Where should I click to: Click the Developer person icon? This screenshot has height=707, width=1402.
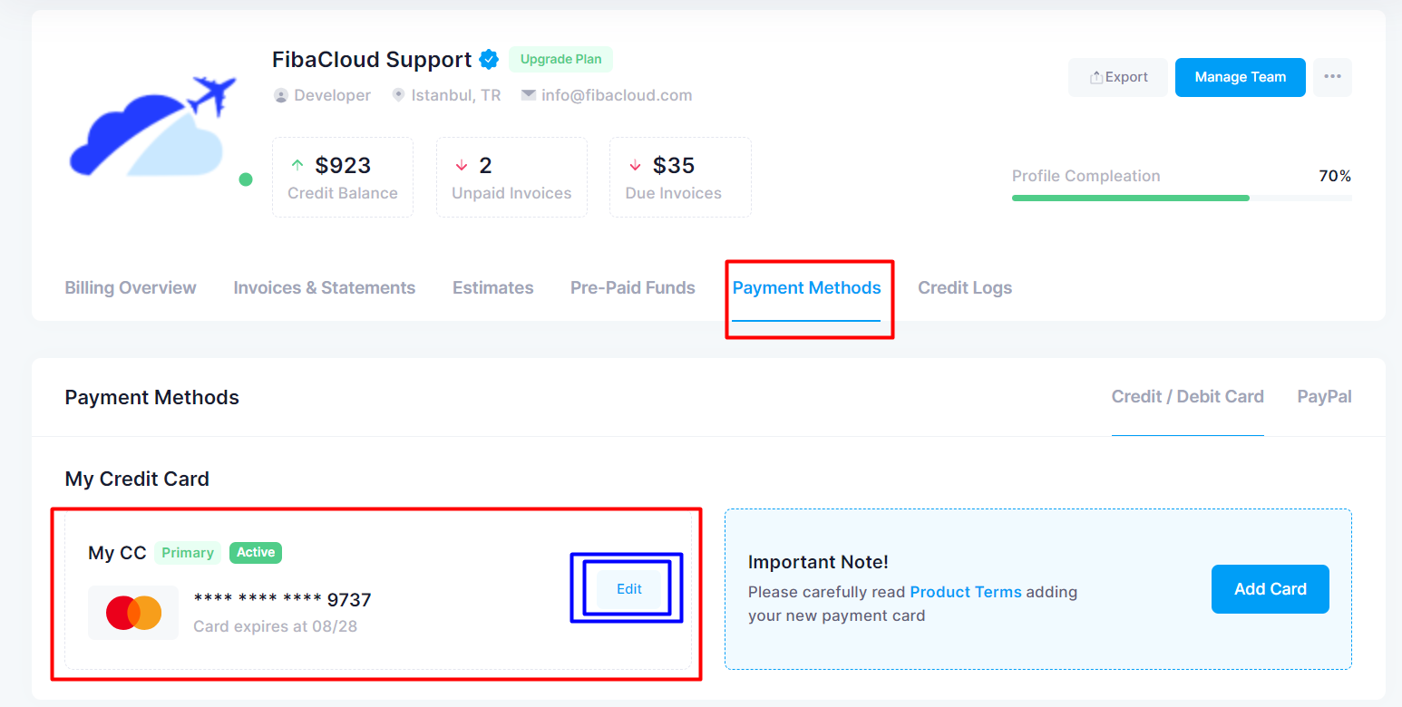tap(281, 95)
